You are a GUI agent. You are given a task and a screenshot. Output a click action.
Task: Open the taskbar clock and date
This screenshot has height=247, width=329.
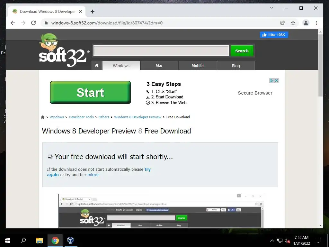301,241
